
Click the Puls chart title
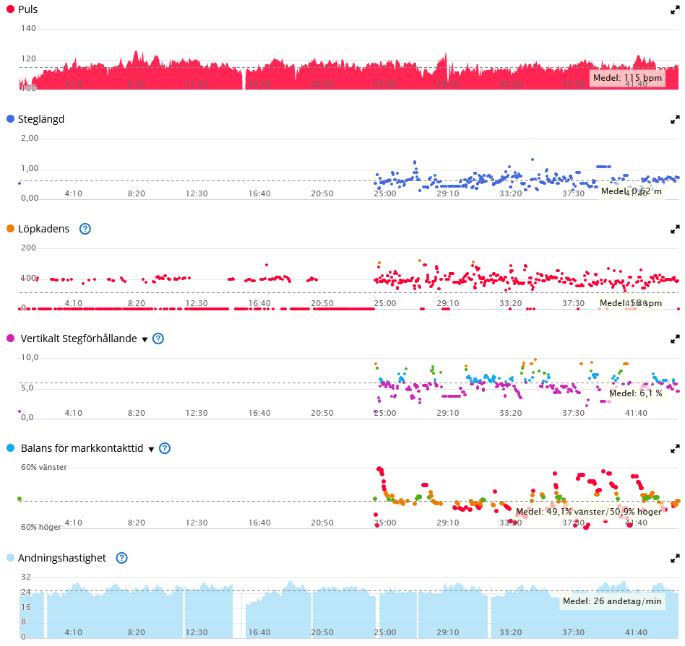point(28,9)
